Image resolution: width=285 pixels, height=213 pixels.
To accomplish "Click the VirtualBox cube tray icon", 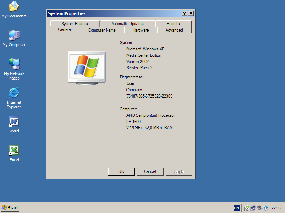I will coord(266,208).
